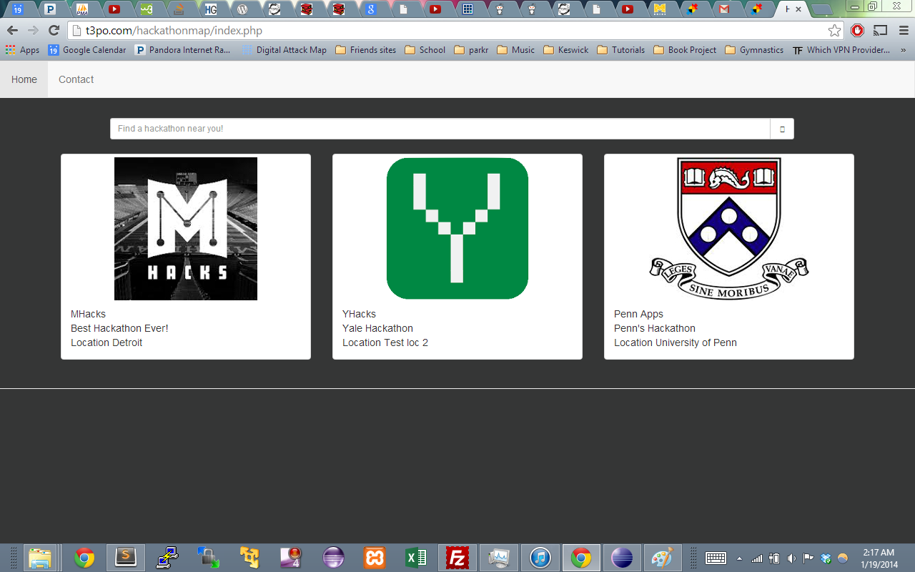Image resolution: width=915 pixels, height=572 pixels.
Task: Open the Gymnastics bookmark folder
Action: click(754, 50)
